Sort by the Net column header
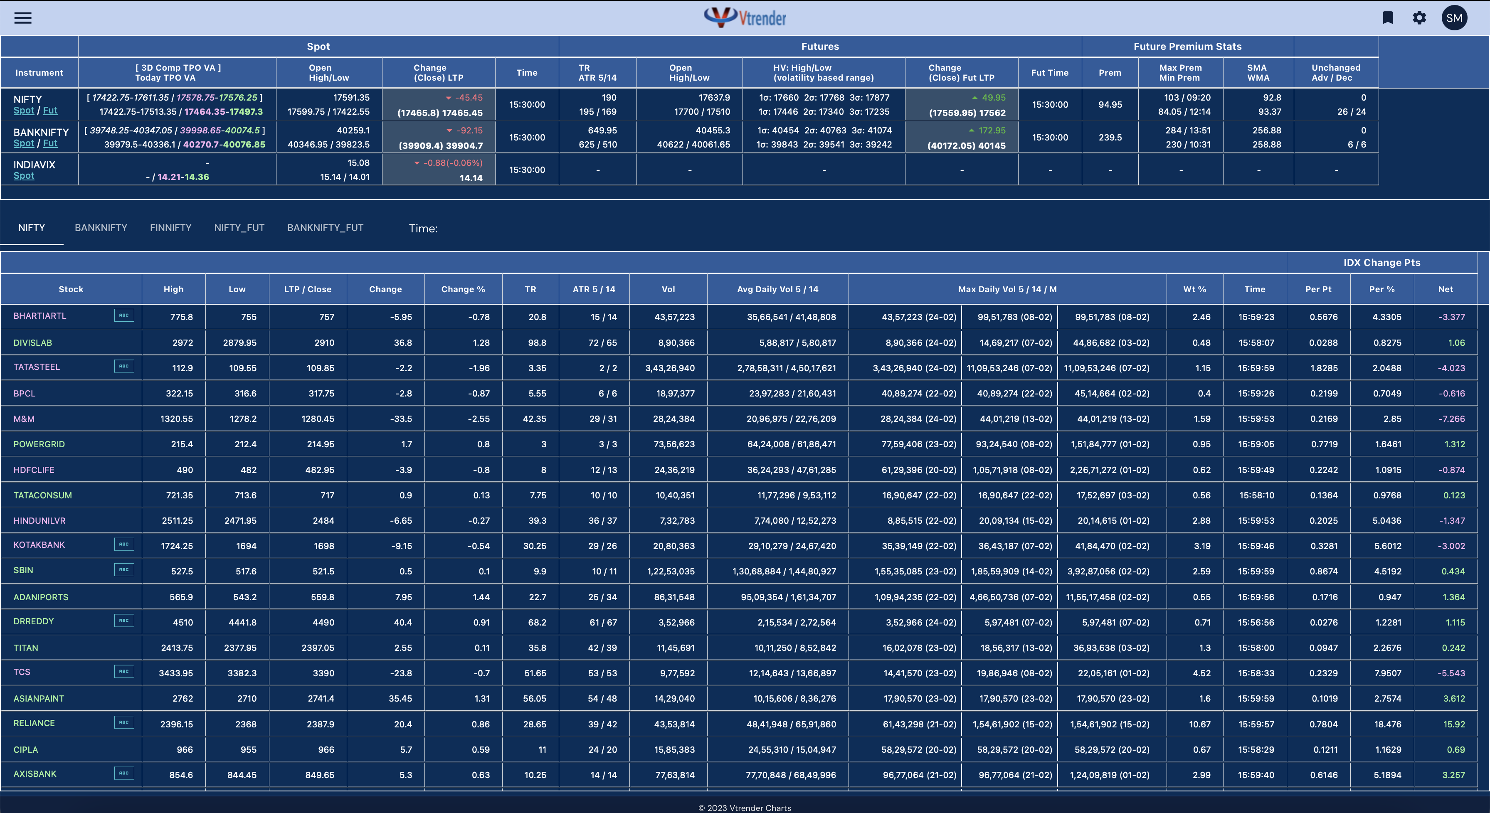This screenshot has width=1490, height=813. click(x=1446, y=289)
